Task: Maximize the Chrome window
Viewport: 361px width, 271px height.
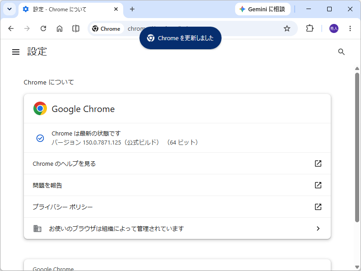Action: (x=329, y=9)
